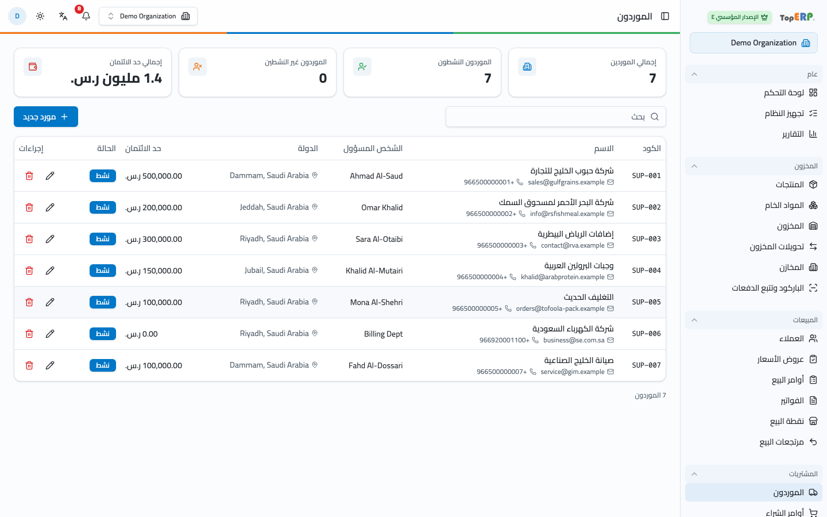The image size is (827, 517).
Task: Click the نشط status badge for SUP-003
Action: (103, 239)
